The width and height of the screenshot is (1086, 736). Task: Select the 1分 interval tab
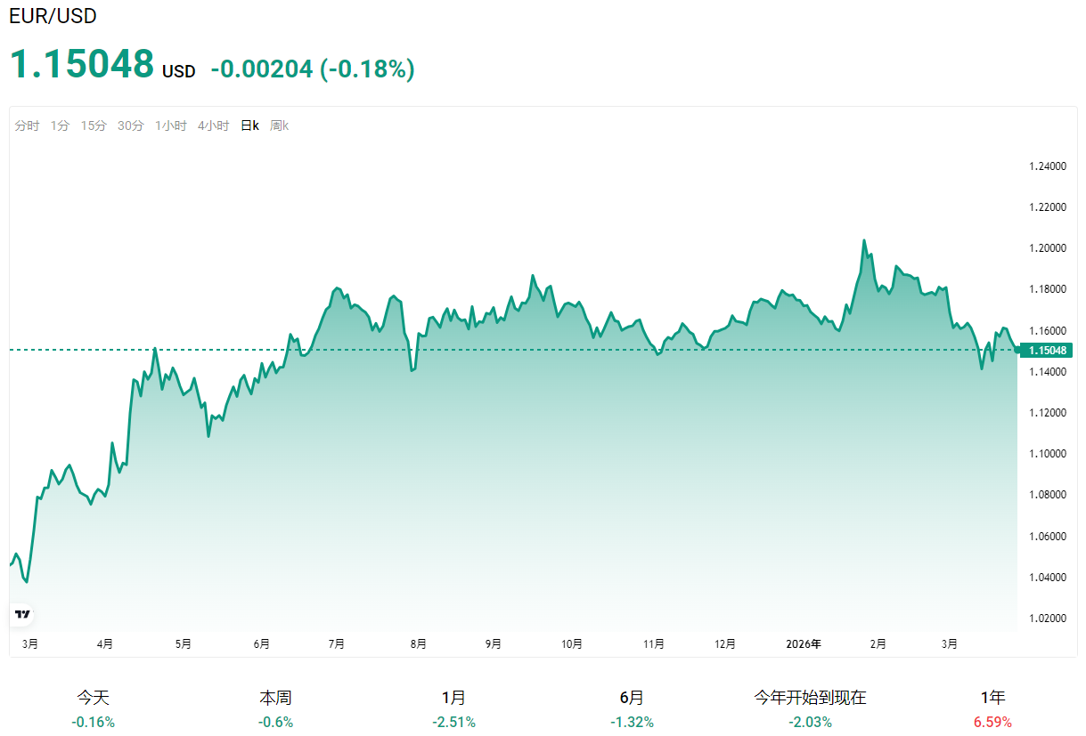[60, 125]
